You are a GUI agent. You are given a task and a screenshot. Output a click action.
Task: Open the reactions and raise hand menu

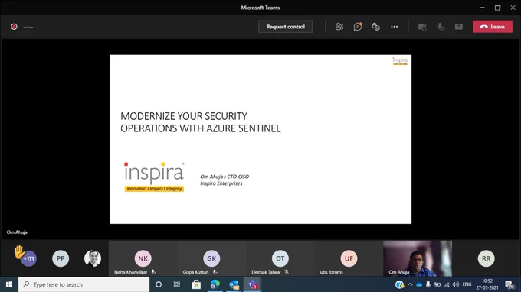point(375,27)
